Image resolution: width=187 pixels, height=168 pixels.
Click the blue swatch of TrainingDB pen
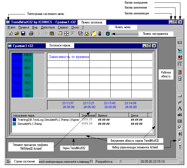click(x=14, y=120)
